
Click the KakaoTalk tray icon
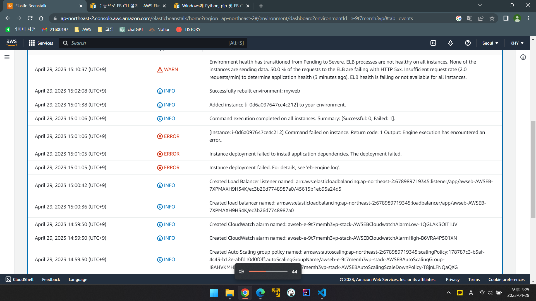click(460, 293)
